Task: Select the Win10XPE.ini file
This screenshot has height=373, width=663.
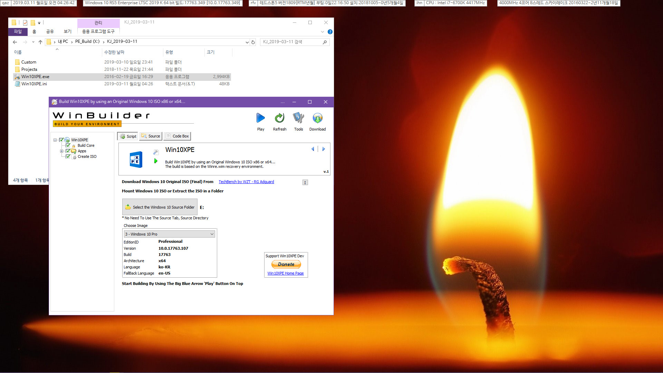Action: (122, 84)
